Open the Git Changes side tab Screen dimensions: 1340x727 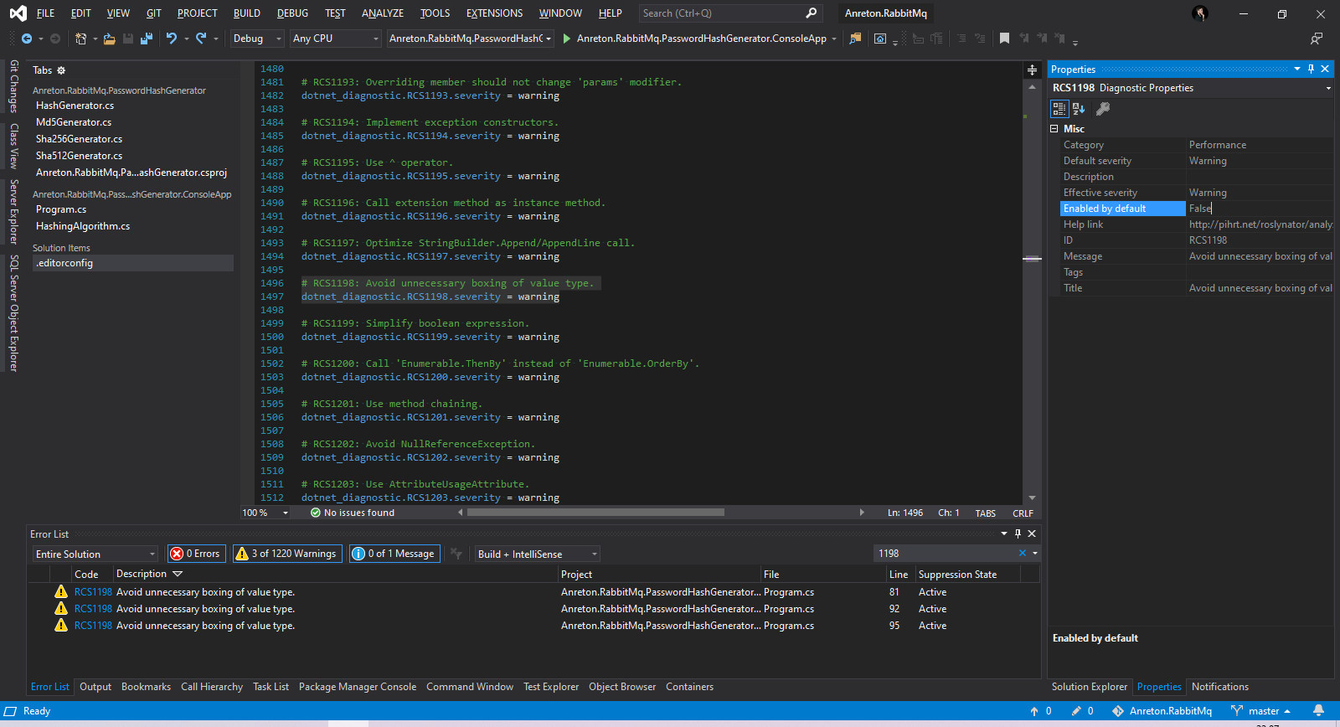pos(13,86)
